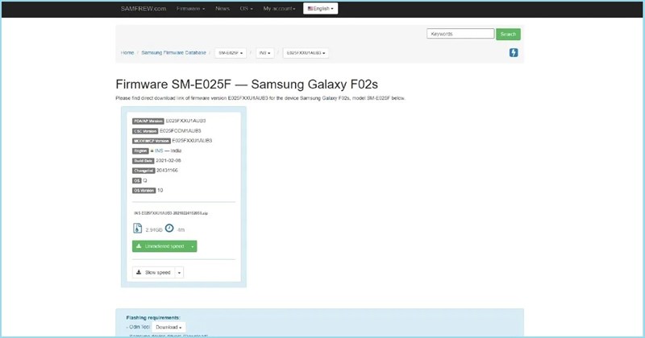Open the English language dropdown

pyautogui.click(x=320, y=9)
